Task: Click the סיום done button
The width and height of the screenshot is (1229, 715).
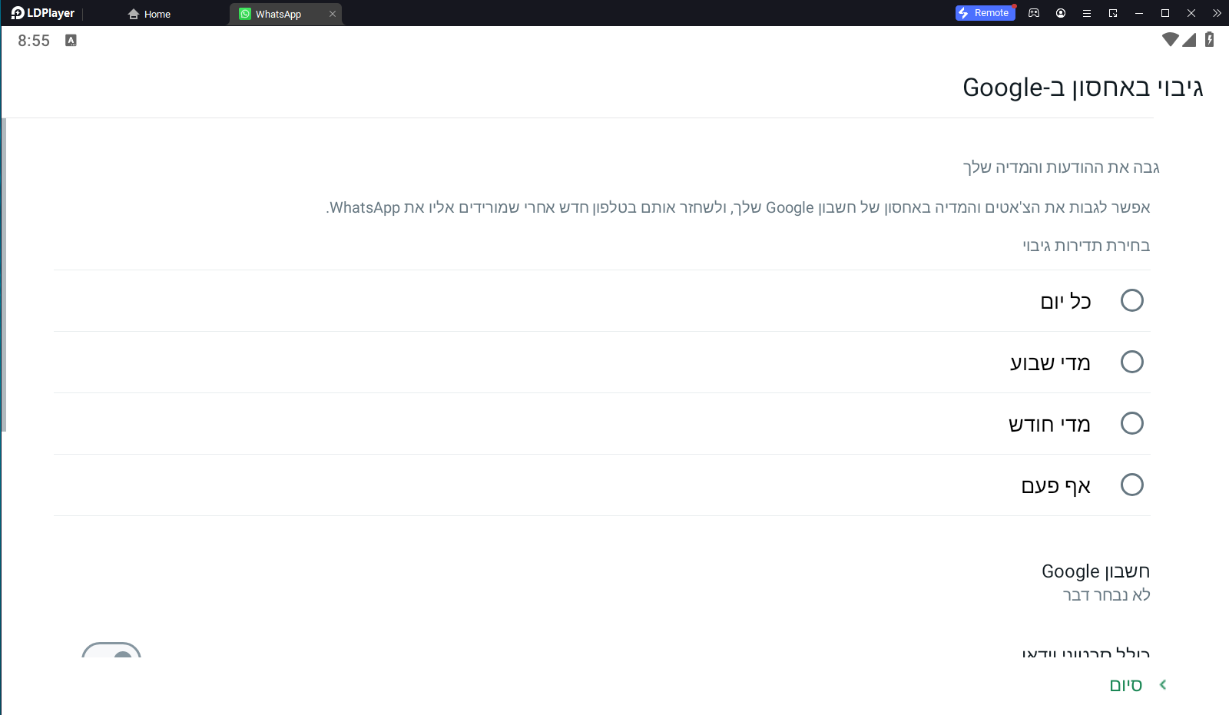Action: pos(1125,685)
